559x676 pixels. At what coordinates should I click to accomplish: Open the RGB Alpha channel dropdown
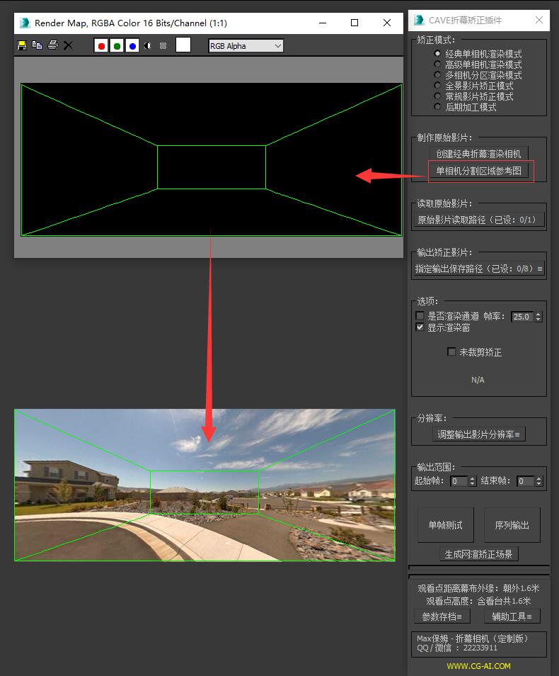(x=246, y=46)
